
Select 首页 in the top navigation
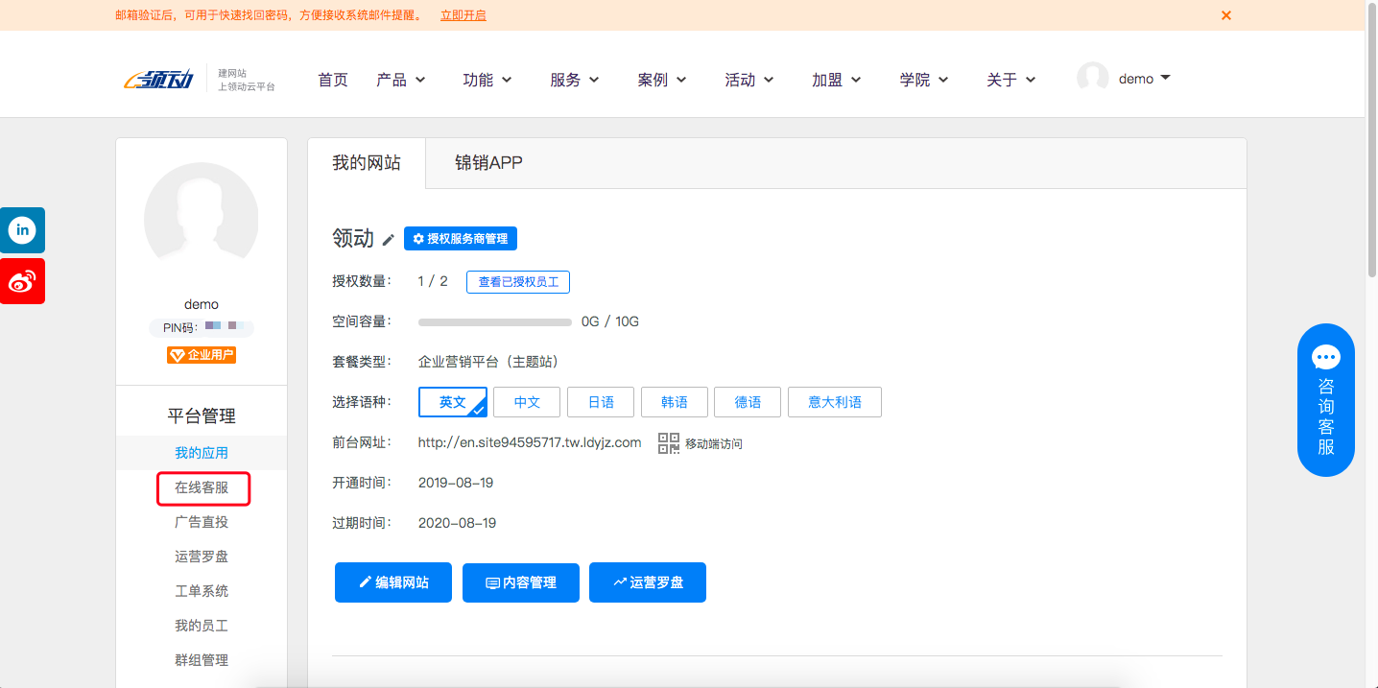pos(333,80)
